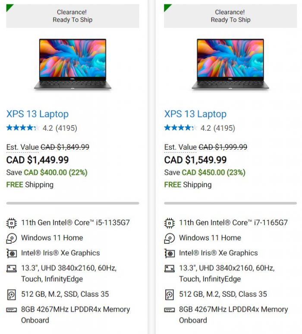This screenshot has width=302, height=334.
Task: Click display icon beside 13.3" UHD, right card
Action: coord(169,268)
